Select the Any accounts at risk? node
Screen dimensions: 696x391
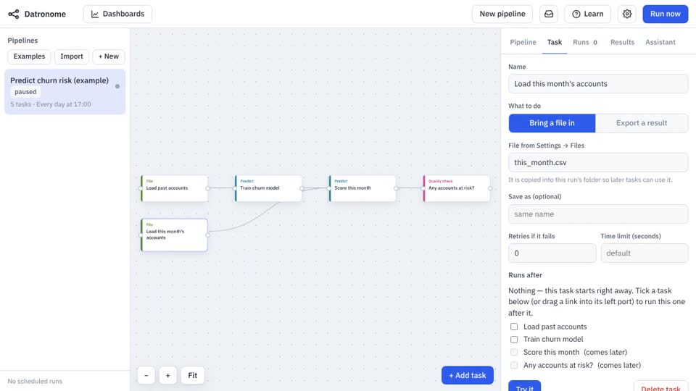(457, 188)
